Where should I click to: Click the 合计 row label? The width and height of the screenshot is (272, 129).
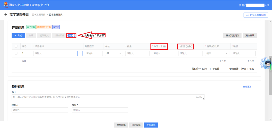[24, 61]
